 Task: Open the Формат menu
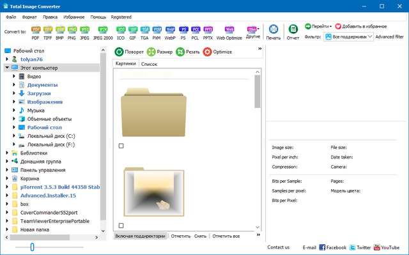29,17
